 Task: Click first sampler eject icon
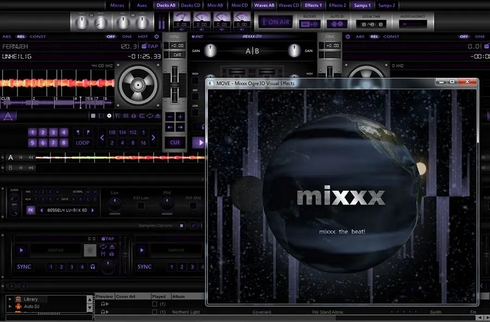pos(112,247)
